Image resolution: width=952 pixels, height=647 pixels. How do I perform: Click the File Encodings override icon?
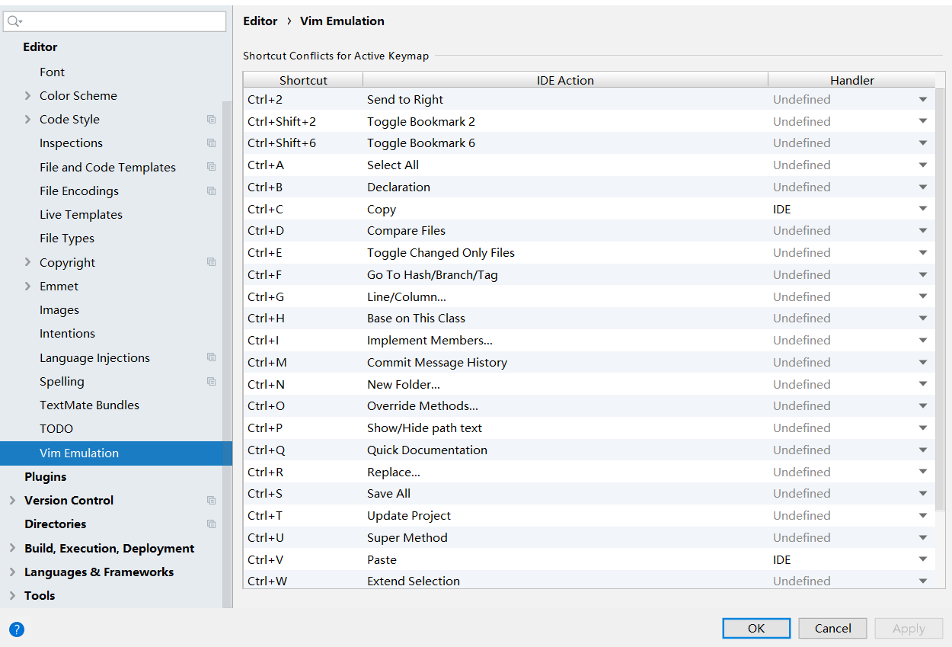pos(211,191)
